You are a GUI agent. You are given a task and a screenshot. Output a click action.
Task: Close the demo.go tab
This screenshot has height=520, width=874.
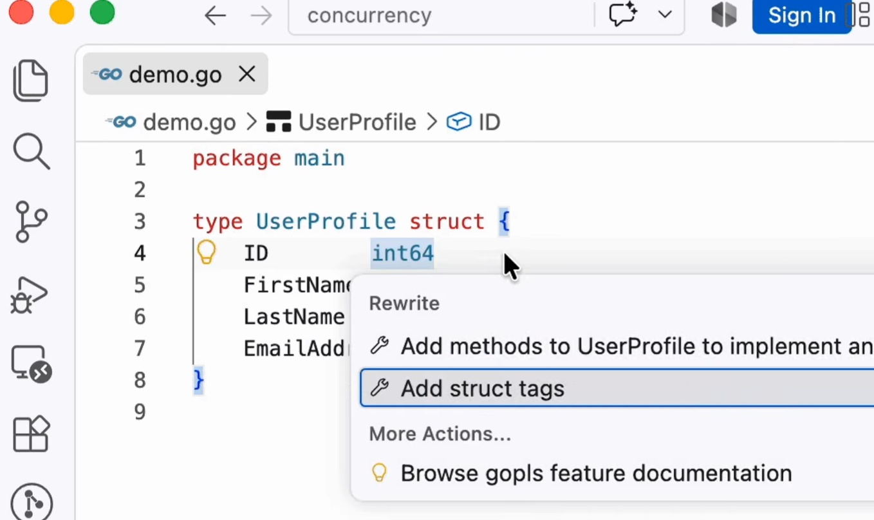click(247, 75)
